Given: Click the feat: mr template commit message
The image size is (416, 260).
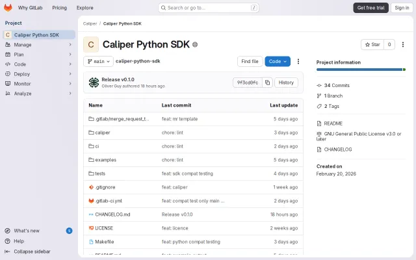Looking at the screenshot, I should 179,119.
